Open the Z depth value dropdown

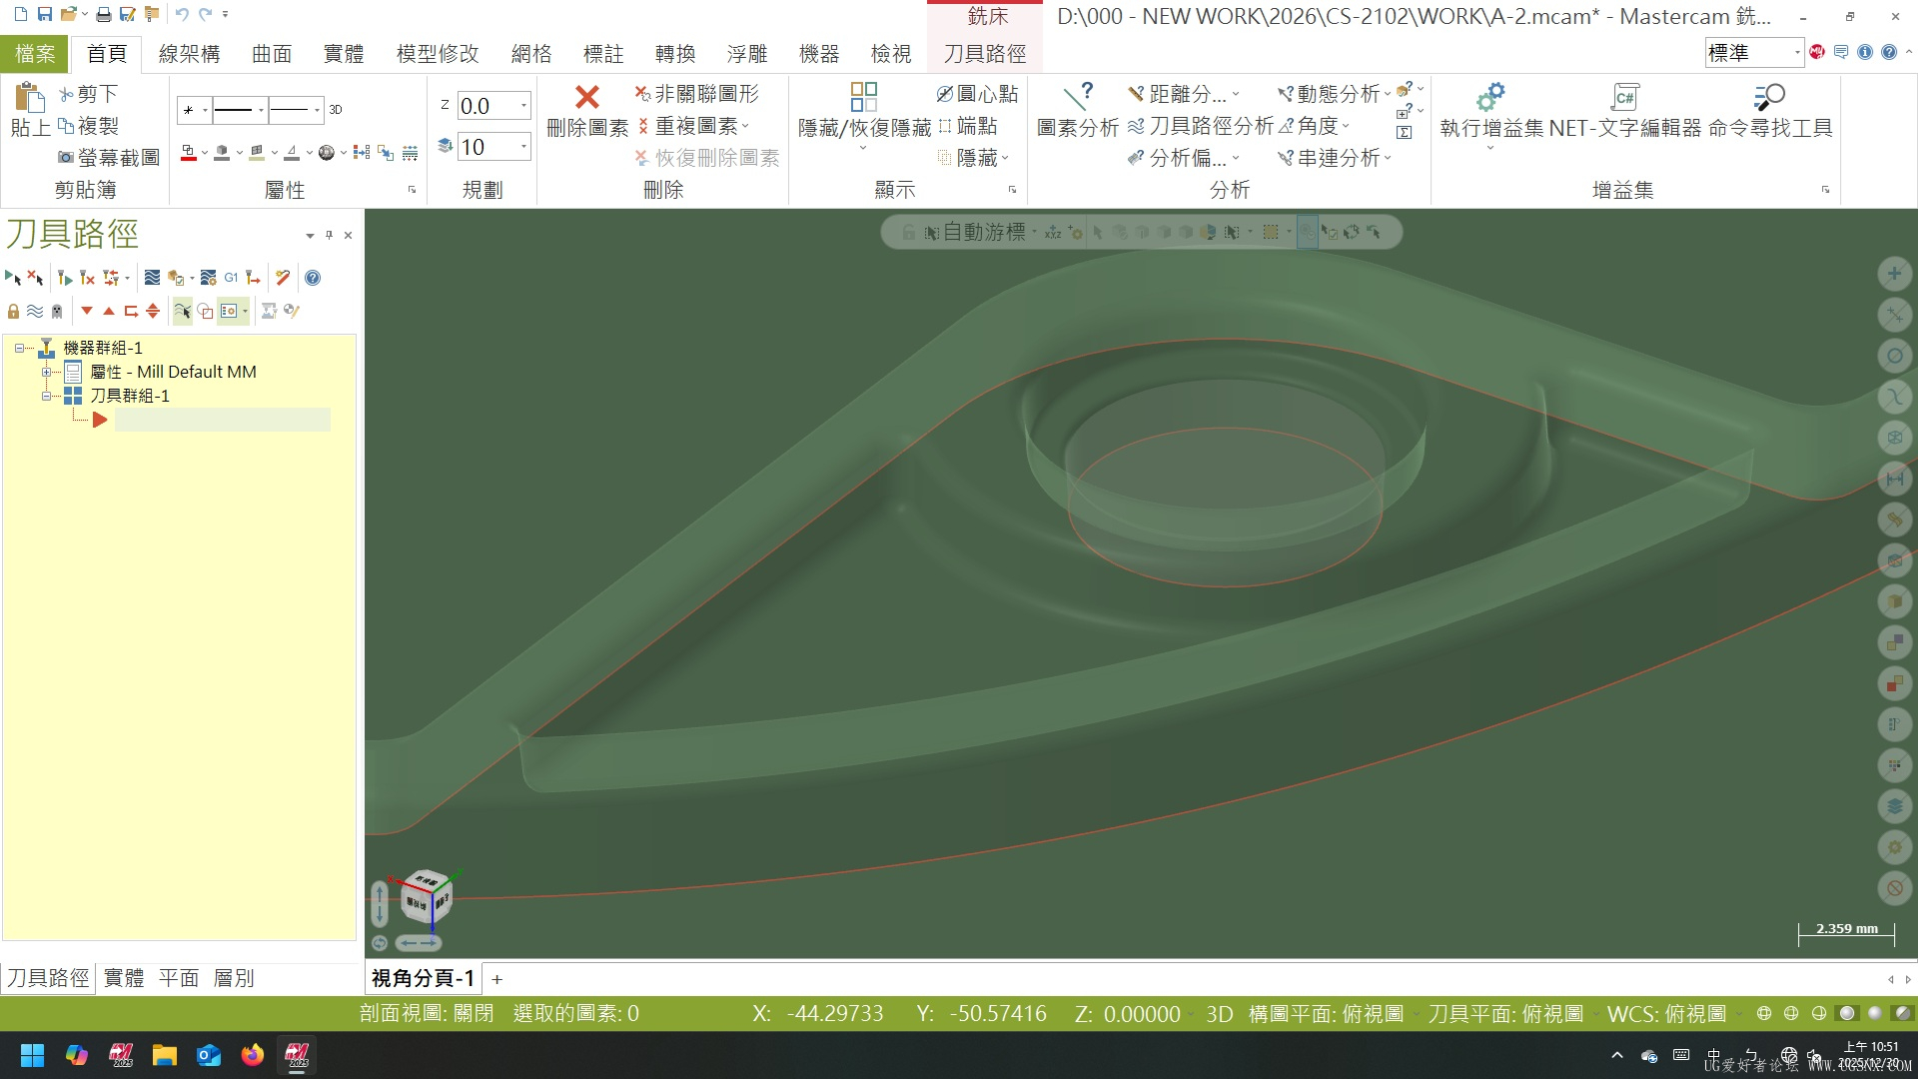pos(523,105)
